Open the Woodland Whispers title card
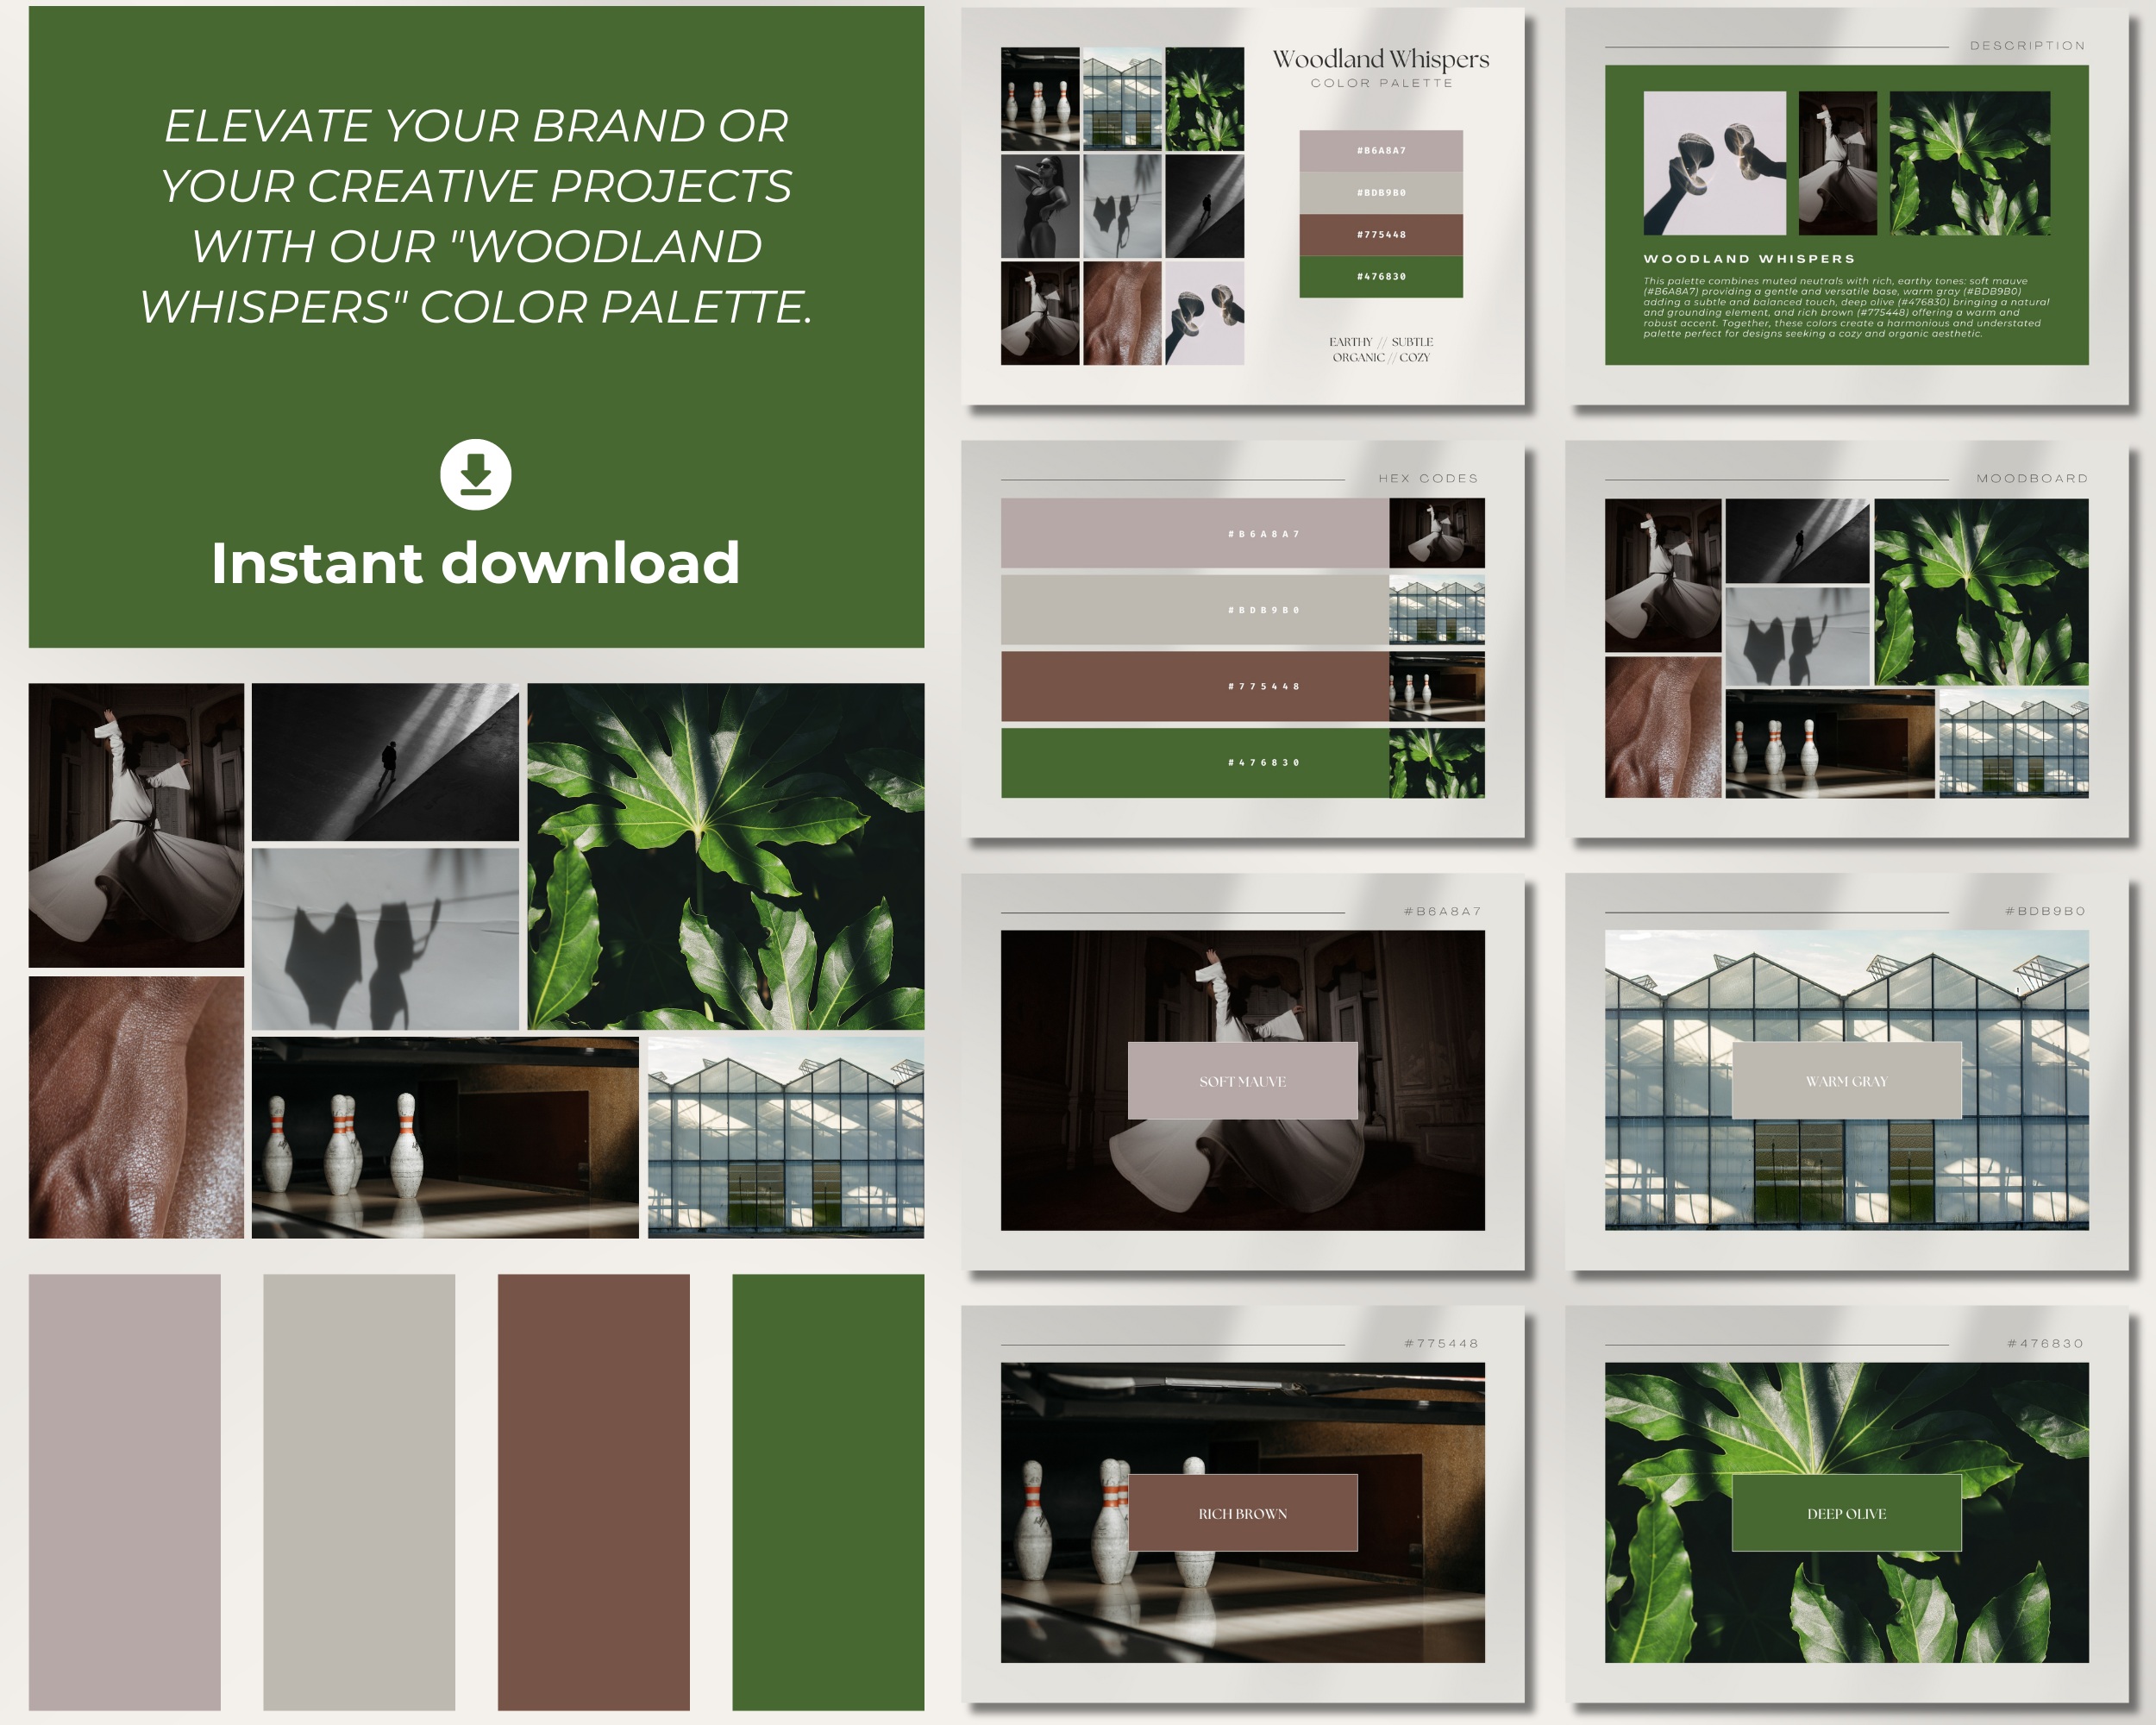This screenshot has width=2156, height=1725. (x=1380, y=60)
